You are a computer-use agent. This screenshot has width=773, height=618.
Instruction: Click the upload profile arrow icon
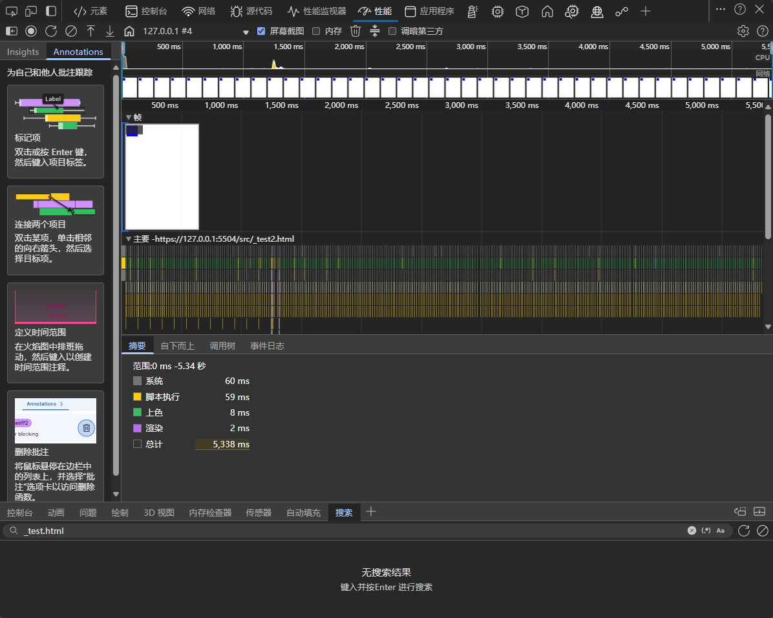90,31
